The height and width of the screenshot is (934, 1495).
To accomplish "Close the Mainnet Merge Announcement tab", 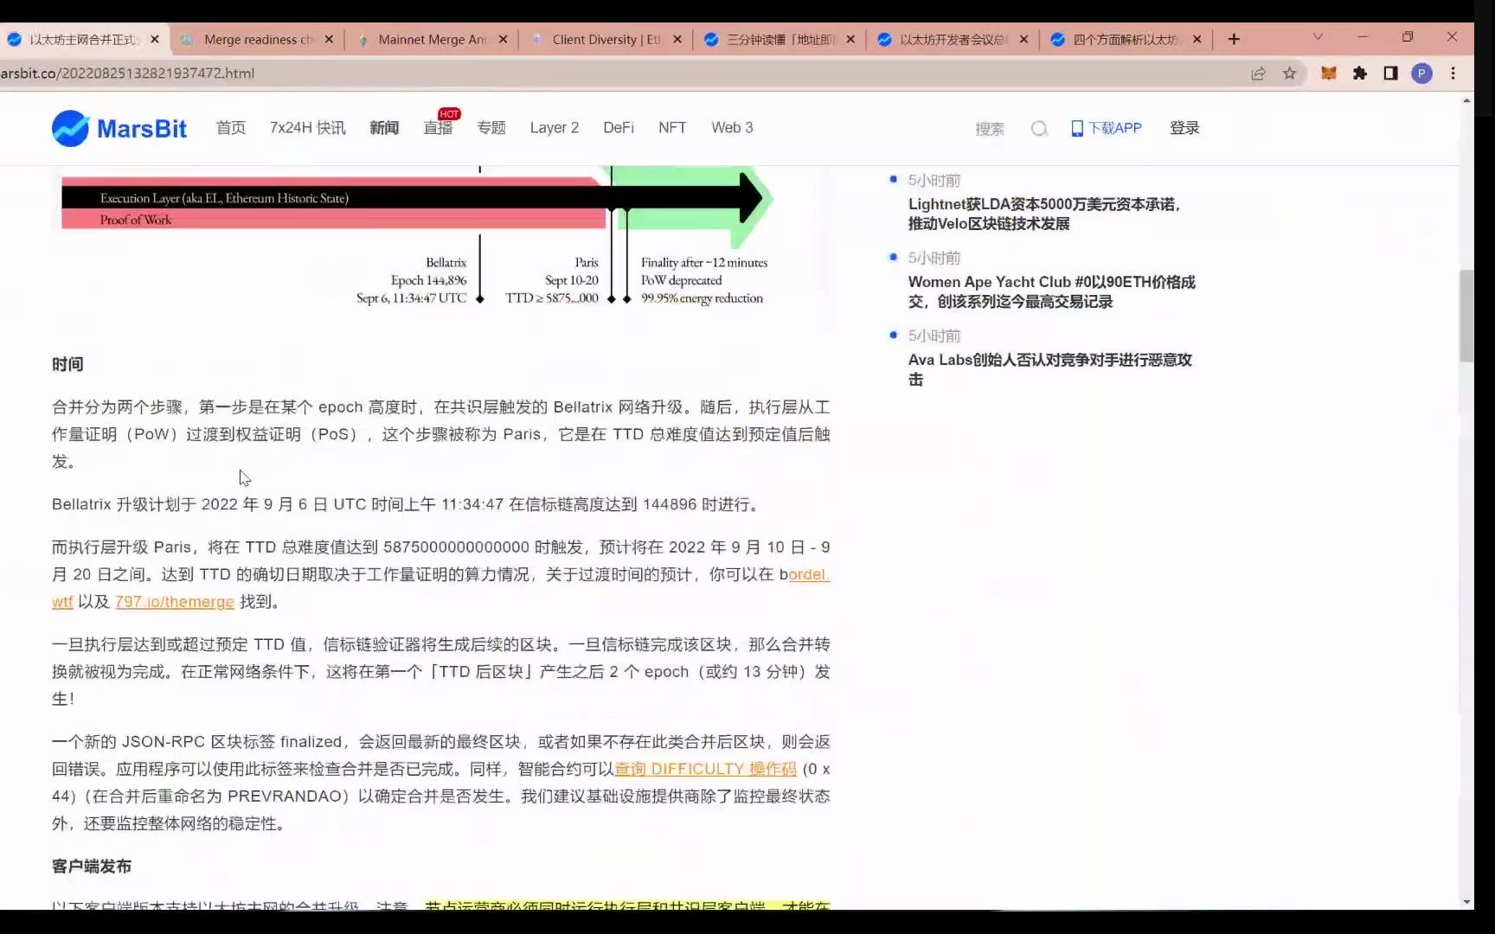I will point(503,39).
